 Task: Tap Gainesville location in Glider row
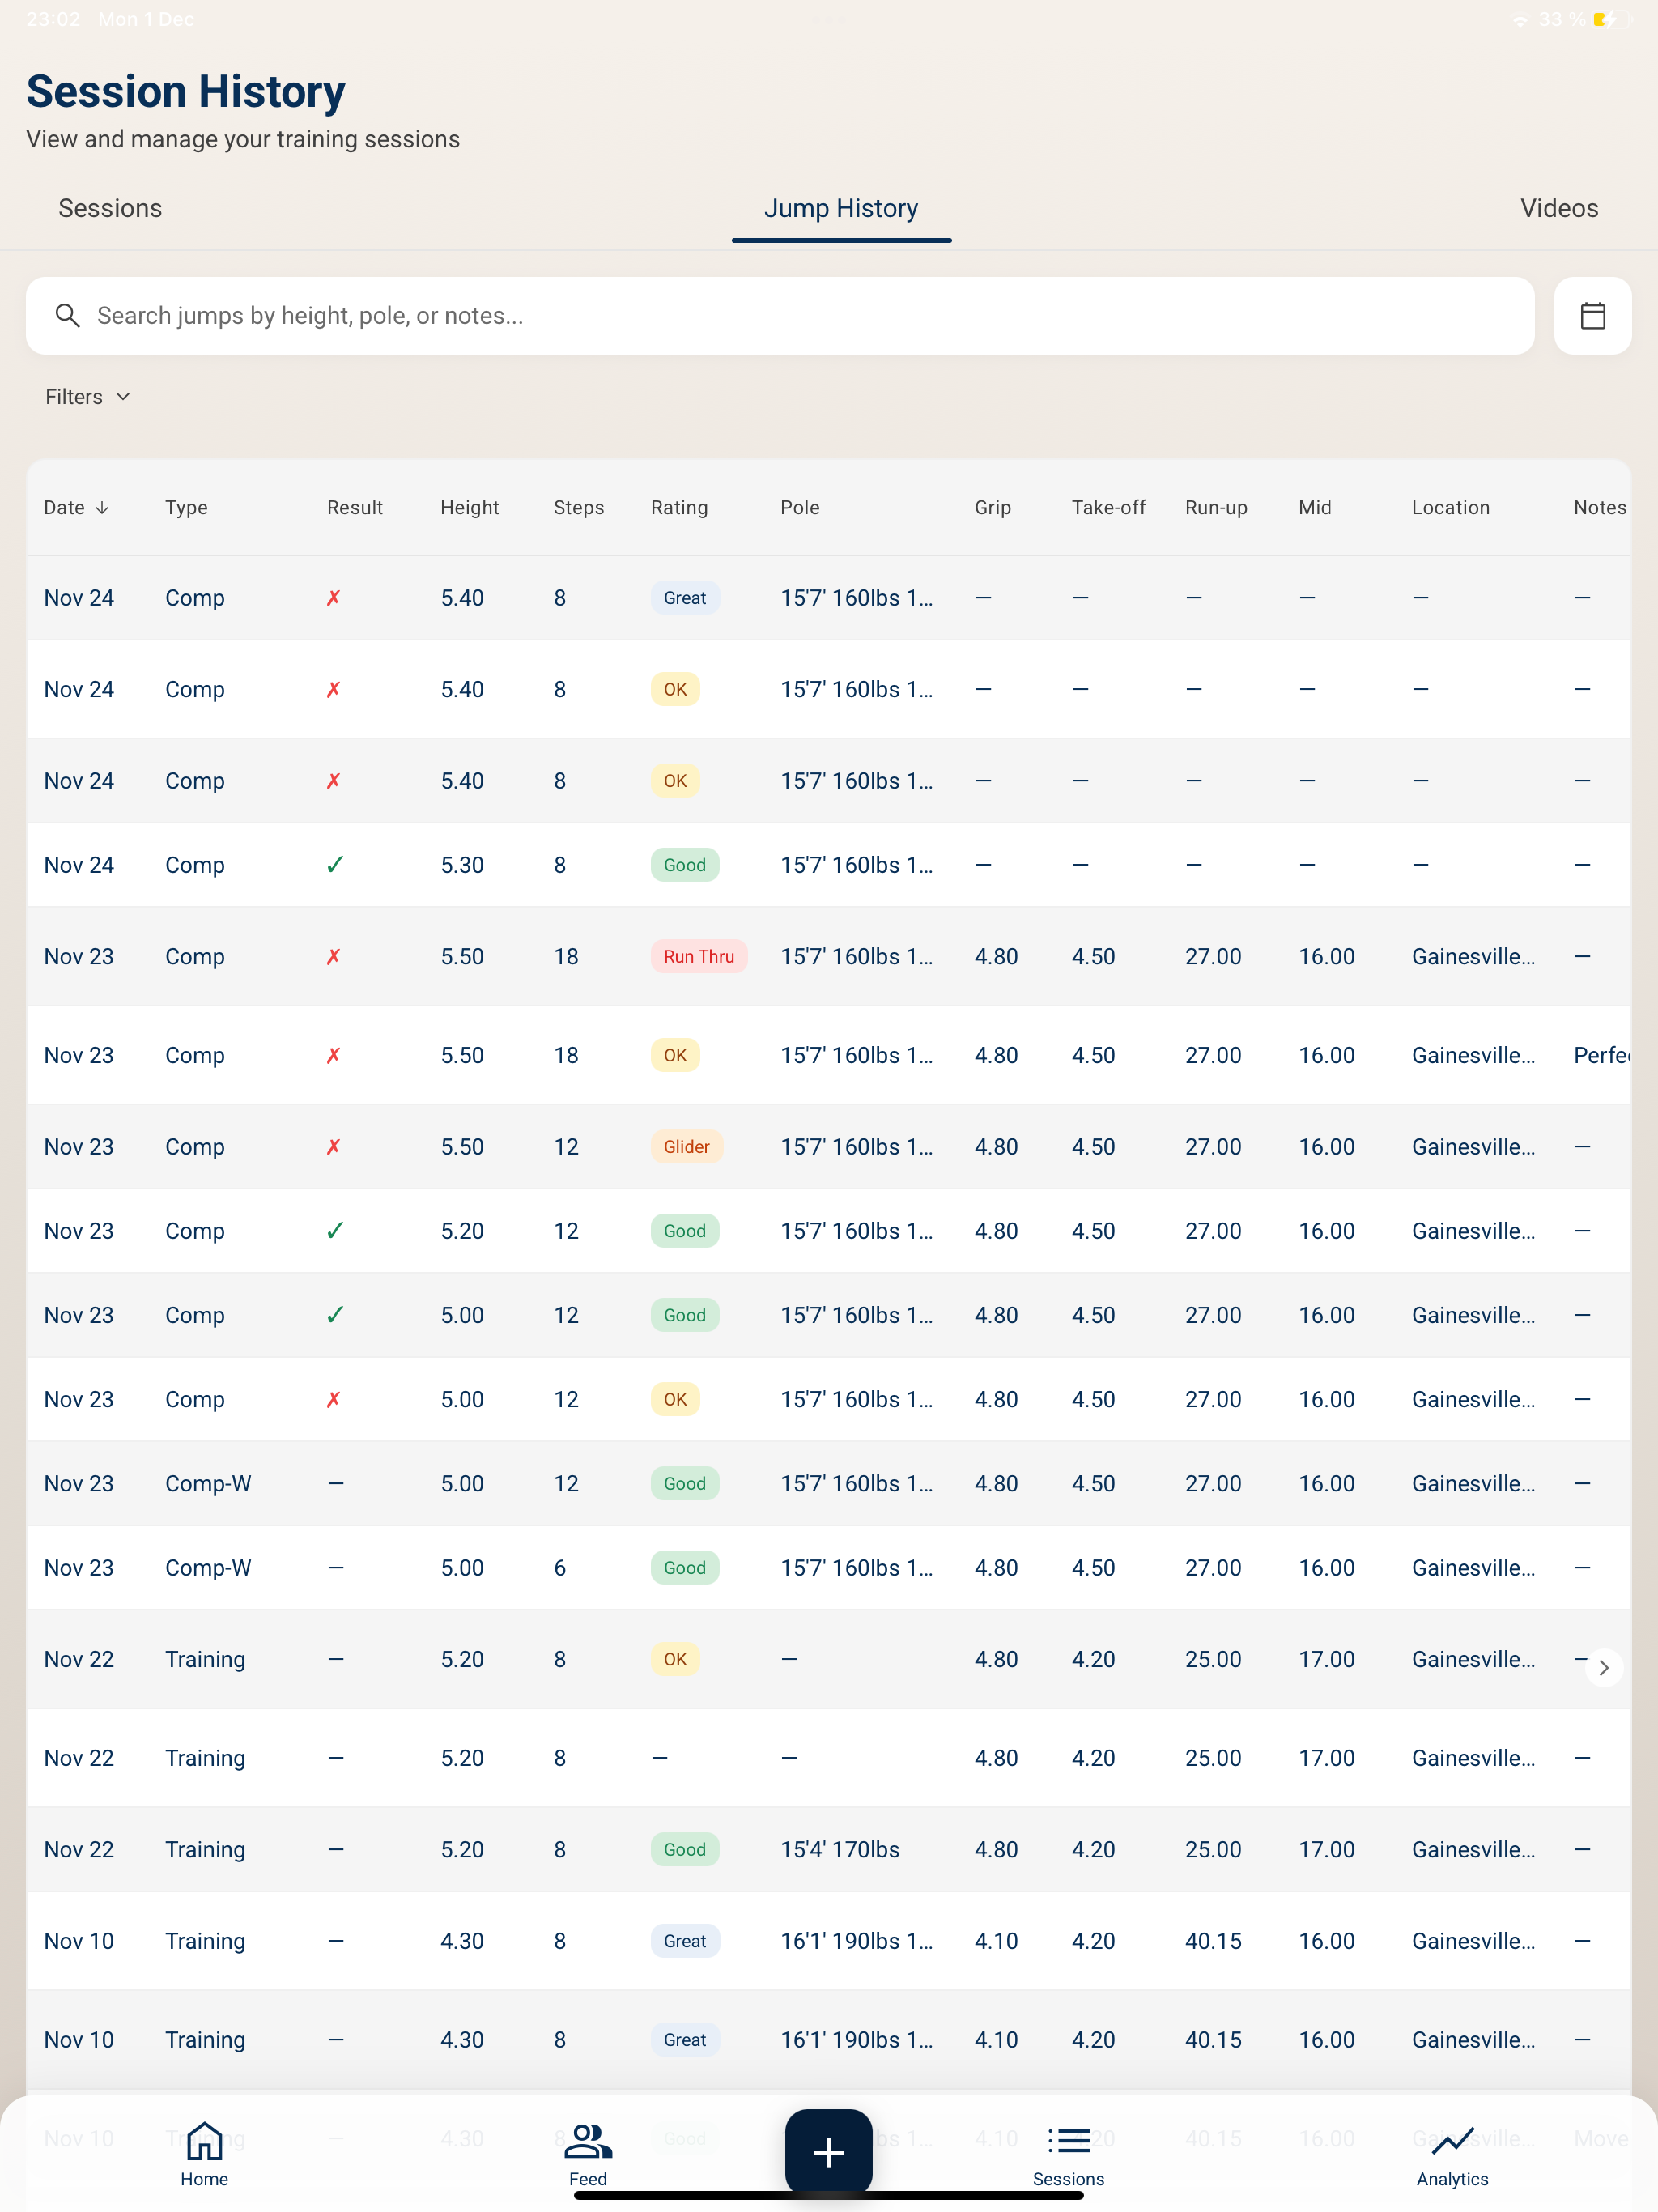pyautogui.click(x=1473, y=1147)
